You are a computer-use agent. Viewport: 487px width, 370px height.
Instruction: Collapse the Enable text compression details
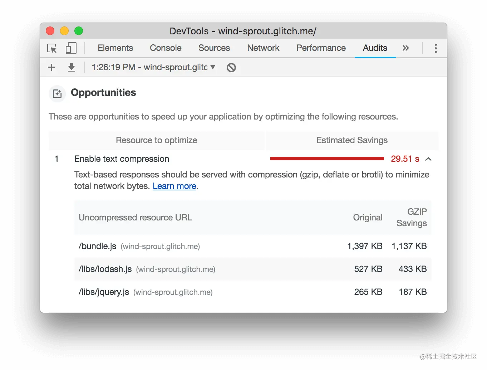pos(428,159)
